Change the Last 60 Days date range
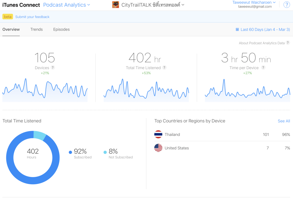The width and height of the screenshot is (293, 200). tap(265, 29)
